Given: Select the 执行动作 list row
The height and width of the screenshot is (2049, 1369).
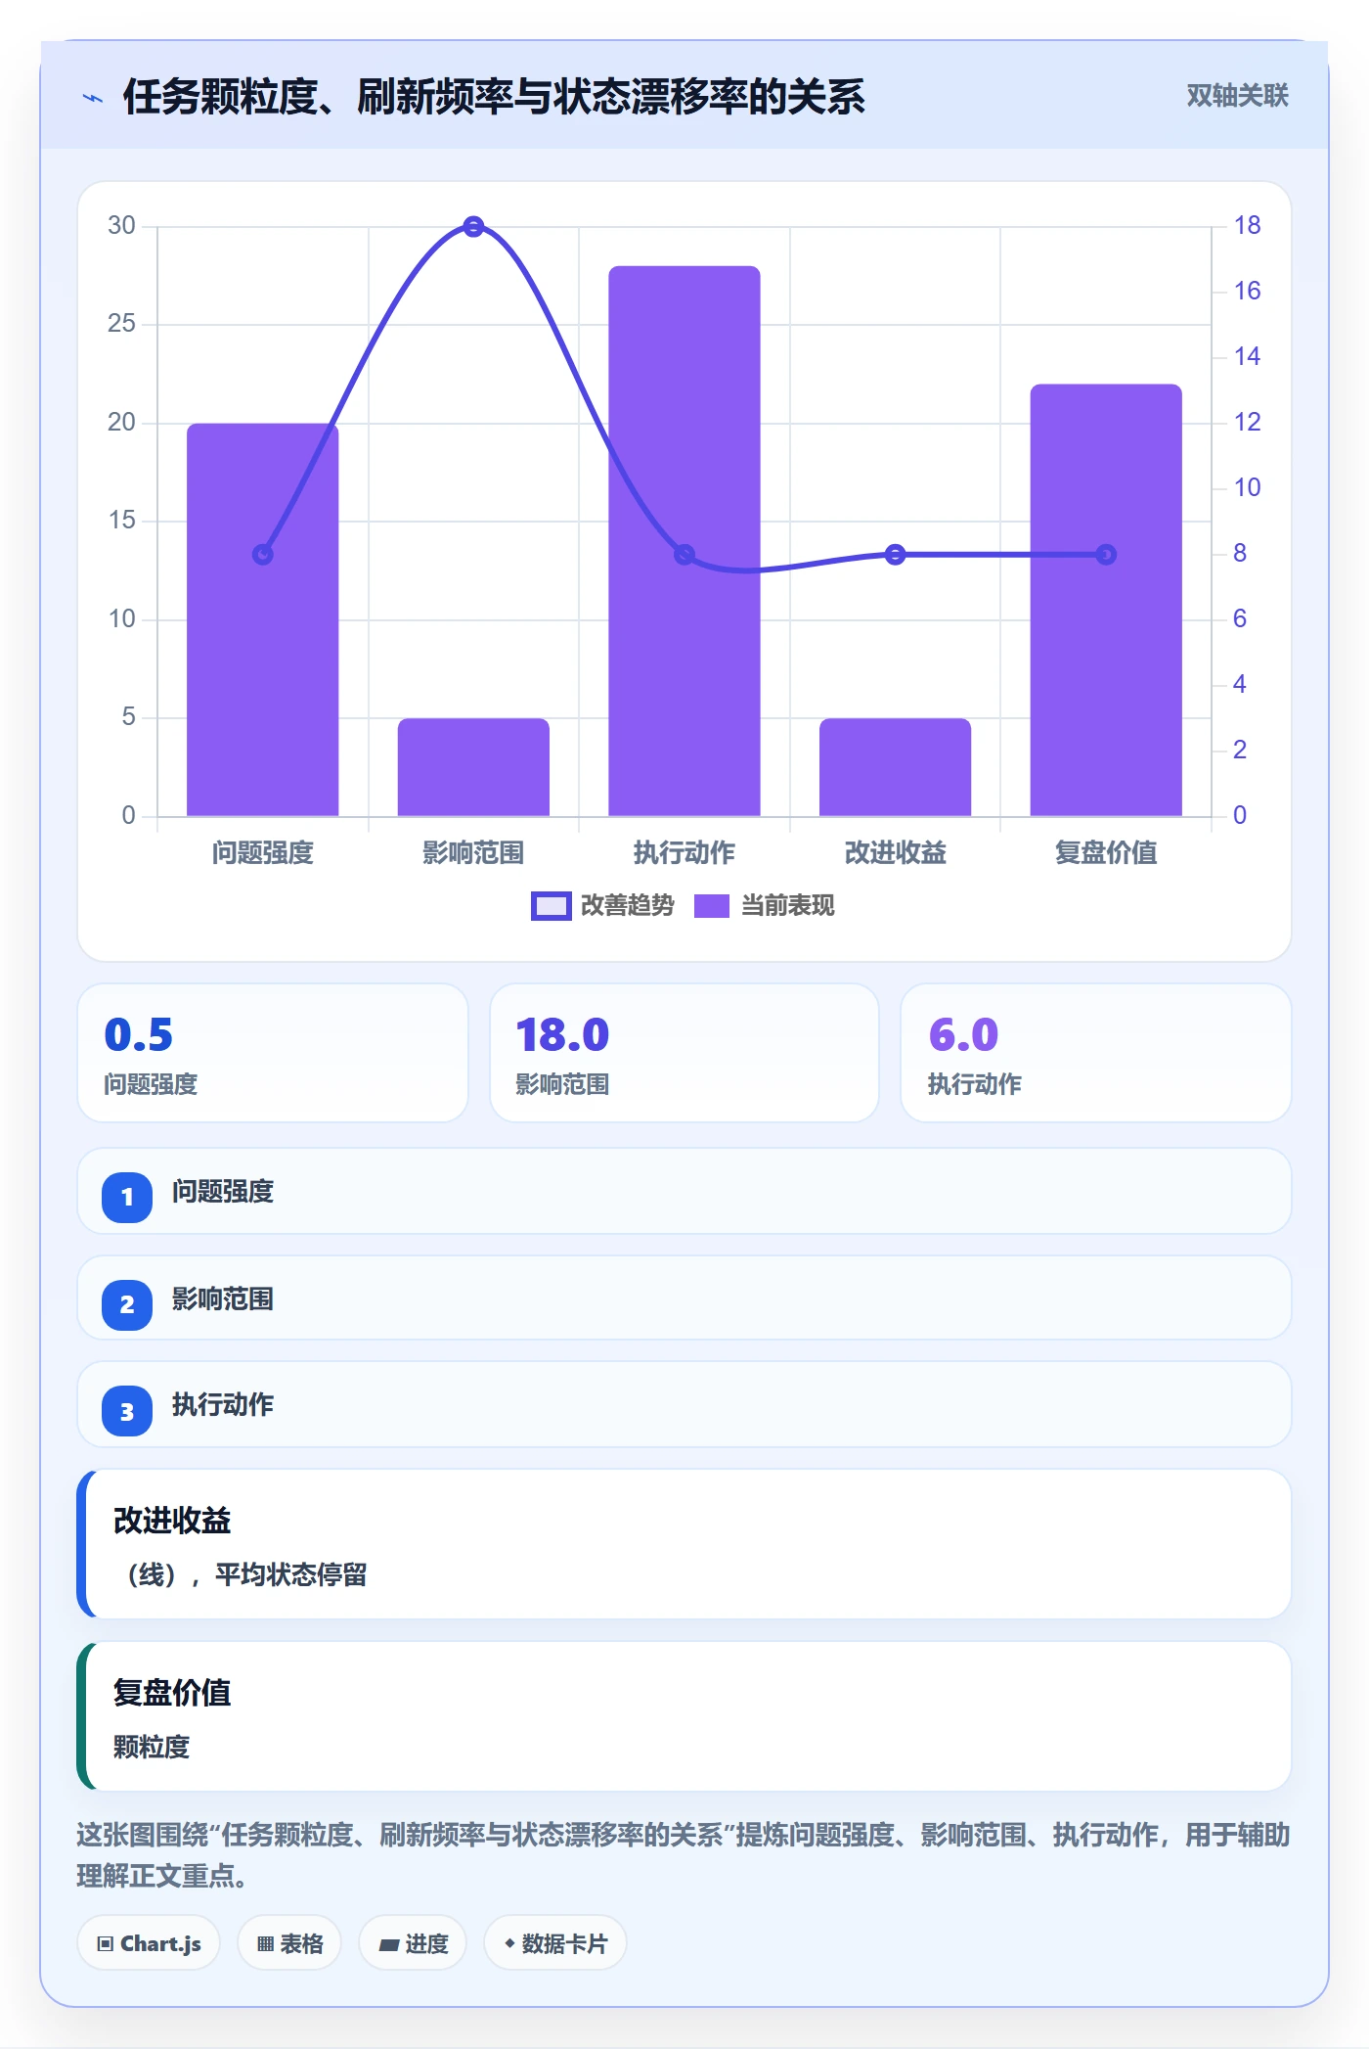Looking at the screenshot, I should coord(684,1405).
